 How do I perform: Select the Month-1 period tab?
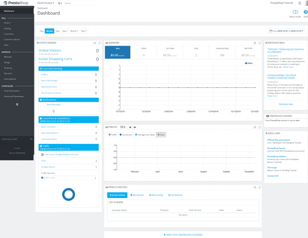[x=74, y=31]
